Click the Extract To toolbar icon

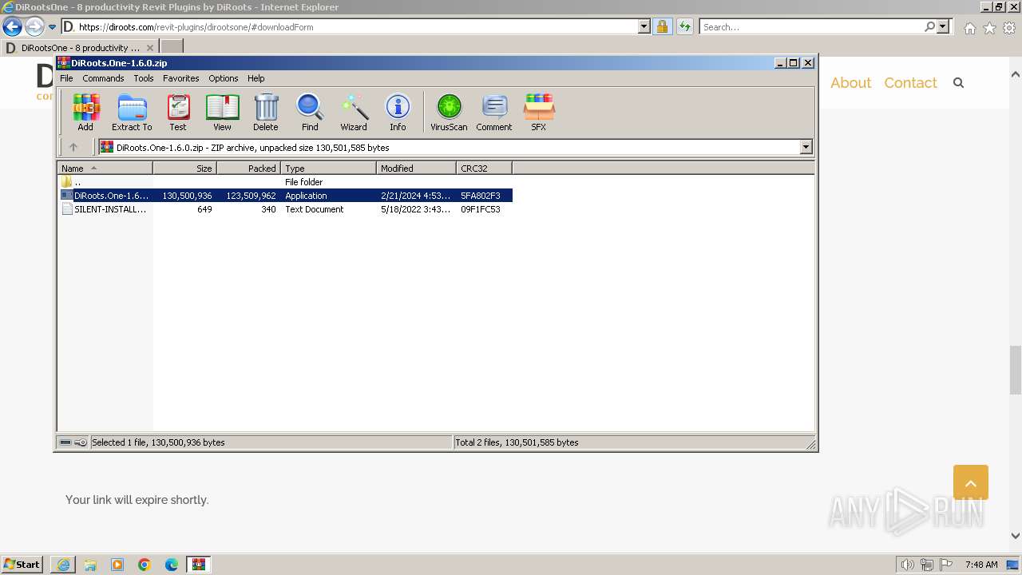click(132, 113)
